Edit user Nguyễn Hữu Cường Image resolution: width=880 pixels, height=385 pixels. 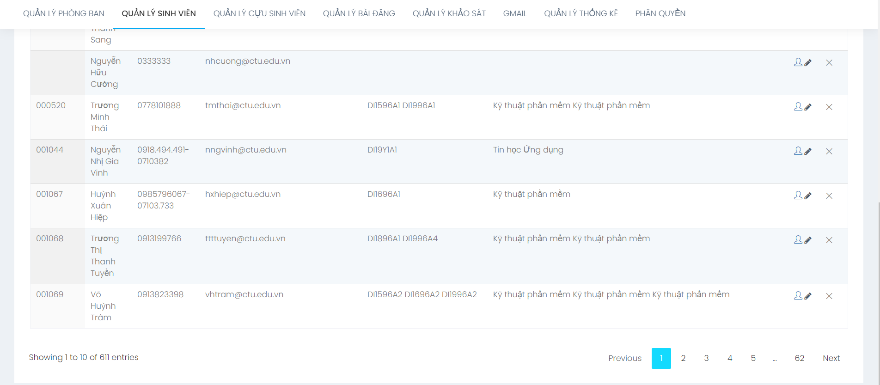[802, 62]
